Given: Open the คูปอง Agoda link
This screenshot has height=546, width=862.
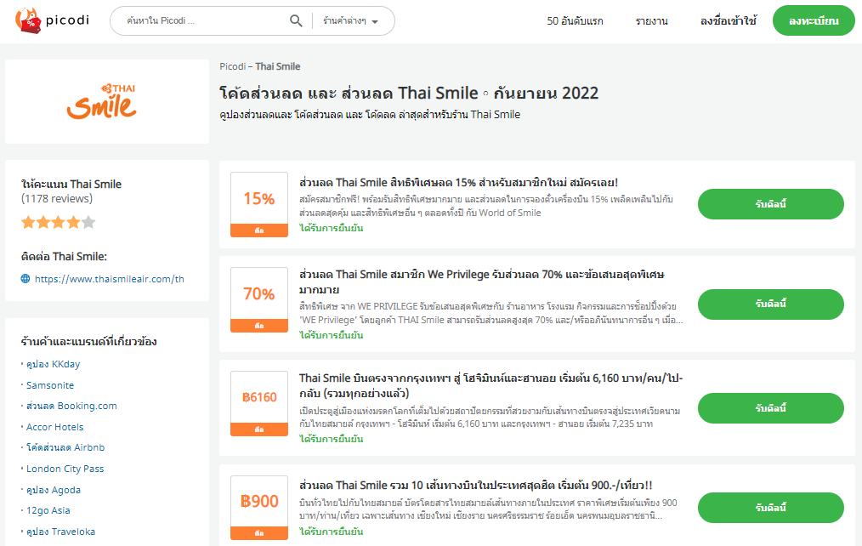Looking at the screenshot, I should [54, 490].
